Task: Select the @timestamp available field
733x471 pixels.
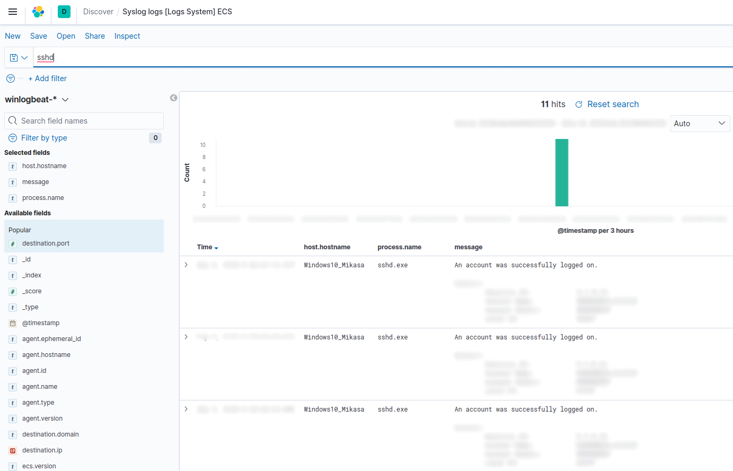Action: tap(41, 323)
